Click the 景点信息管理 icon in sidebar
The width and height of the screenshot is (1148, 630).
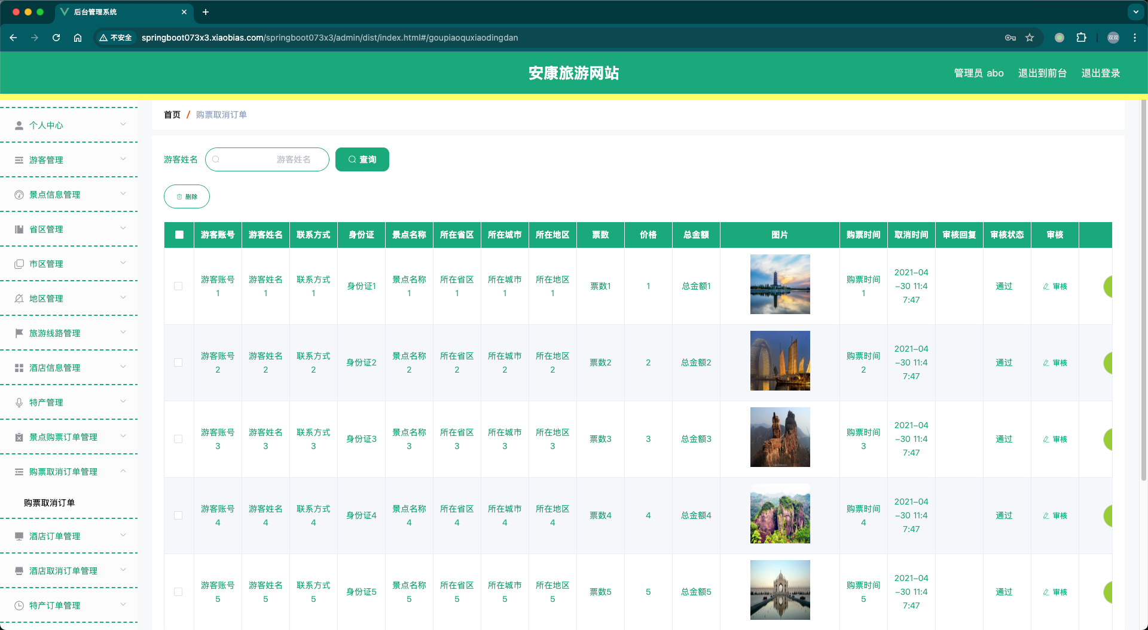tap(19, 195)
